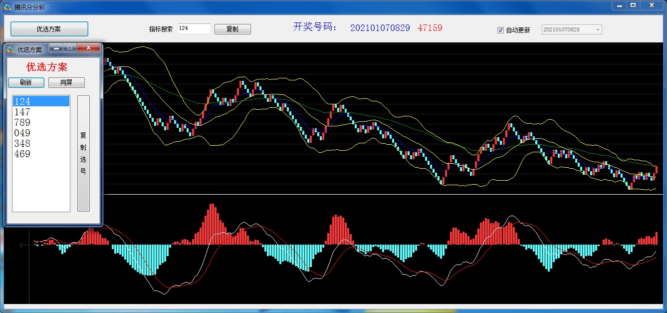Minimize the 优选方案 popup window
The height and width of the screenshot is (313, 667).
(x=56, y=48)
